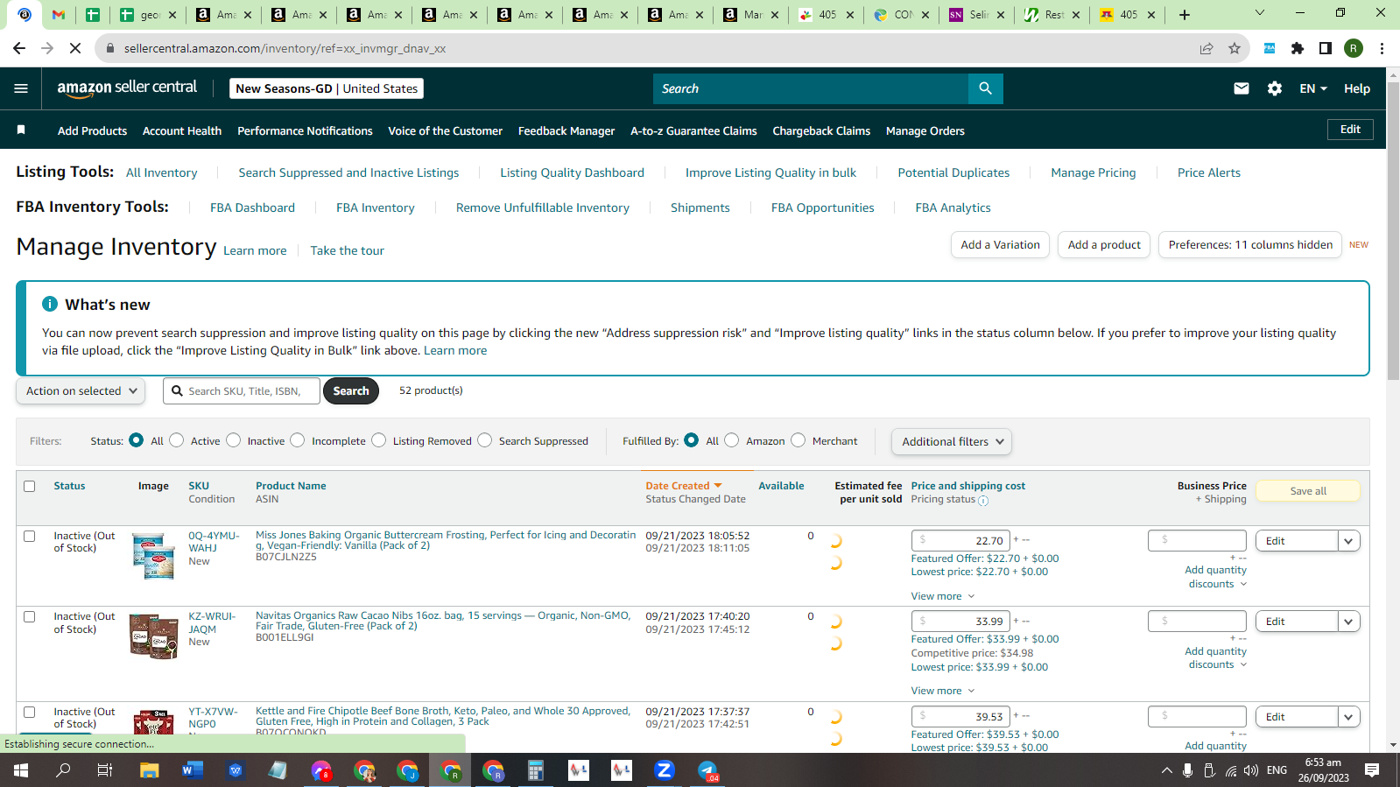This screenshot has width=1400, height=787.
Task: Expand View more for Miss Jones Frosting pricing
Action: click(942, 596)
